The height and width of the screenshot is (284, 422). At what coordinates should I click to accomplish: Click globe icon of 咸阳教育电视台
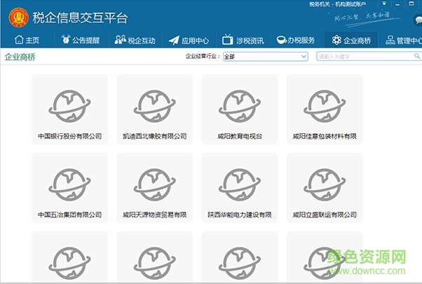240,106
